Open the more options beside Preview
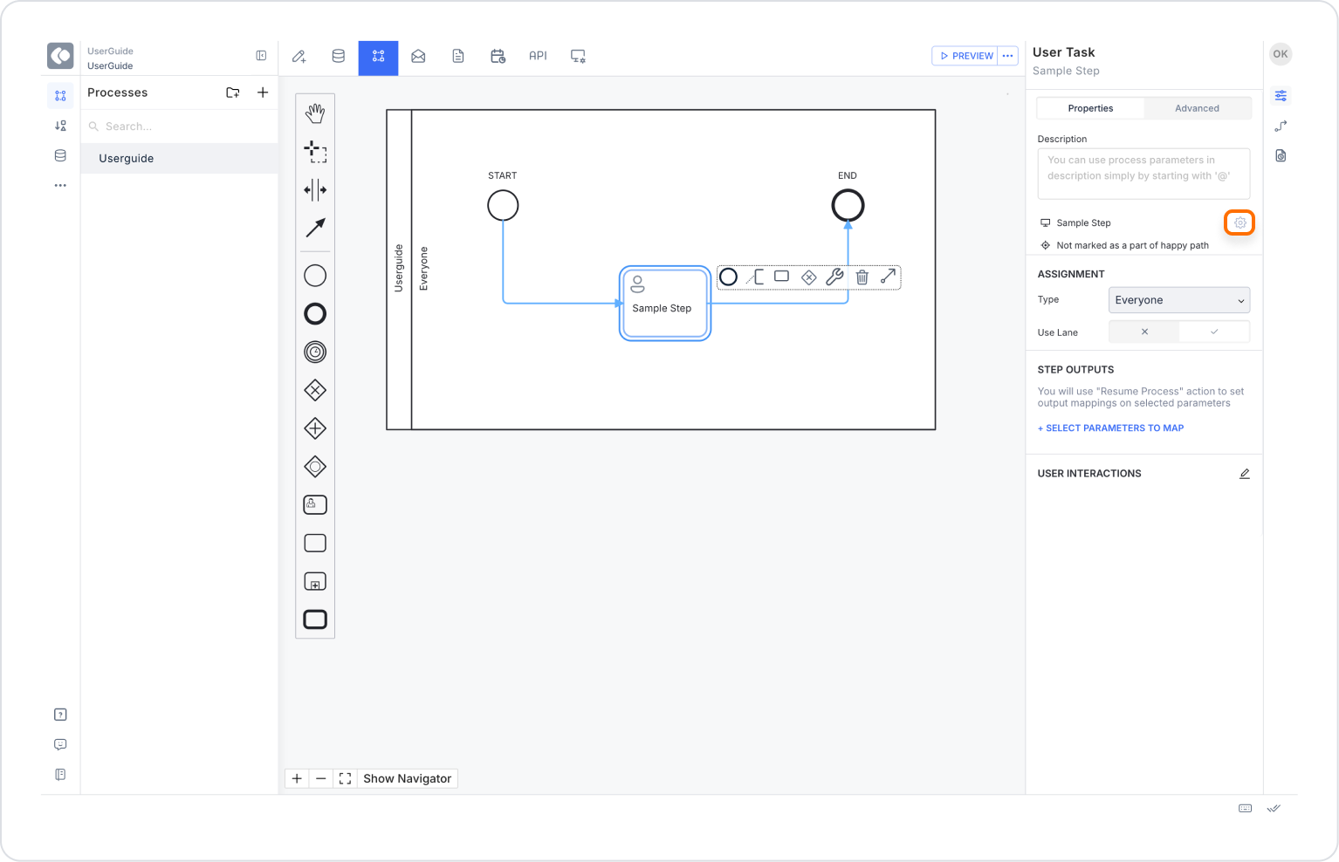Screen dimensions: 1339x862 coord(1007,56)
